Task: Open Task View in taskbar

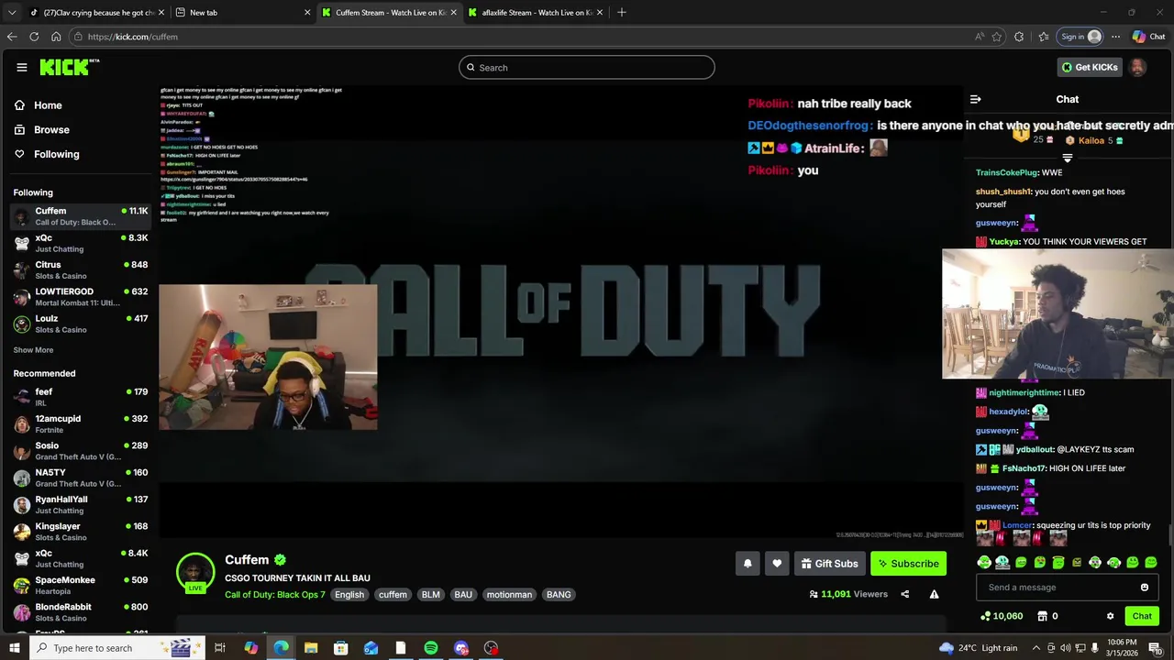Action: (x=220, y=648)
